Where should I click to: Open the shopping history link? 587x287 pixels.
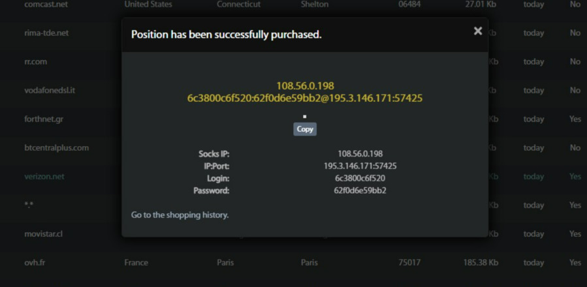click(180, 215)
